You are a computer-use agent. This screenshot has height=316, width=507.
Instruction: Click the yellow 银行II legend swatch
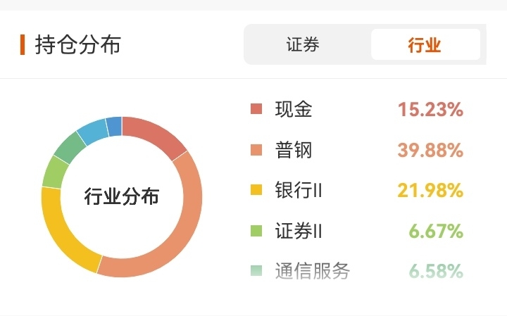click(256, 190)
